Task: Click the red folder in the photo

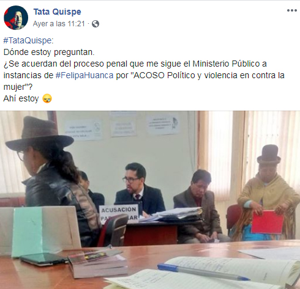Action: pyautogui.click(x=268, y=222)
